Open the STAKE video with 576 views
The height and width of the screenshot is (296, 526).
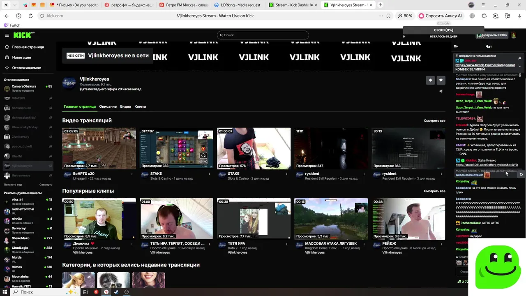tap(254, 148)
